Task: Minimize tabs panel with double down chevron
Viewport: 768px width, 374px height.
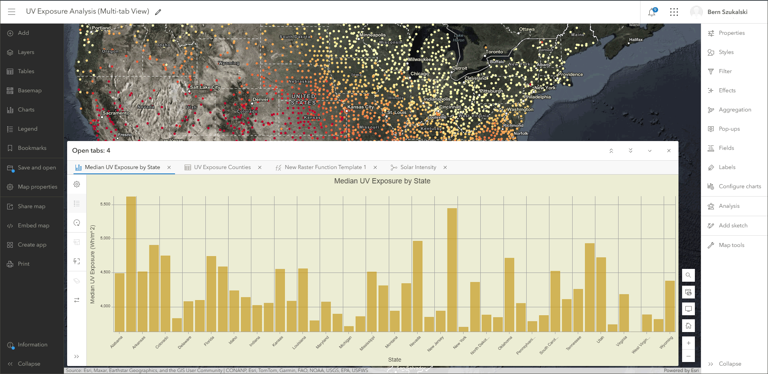Action: 631,151
